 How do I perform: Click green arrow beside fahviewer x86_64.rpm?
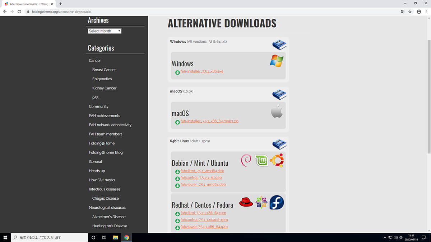177,228
